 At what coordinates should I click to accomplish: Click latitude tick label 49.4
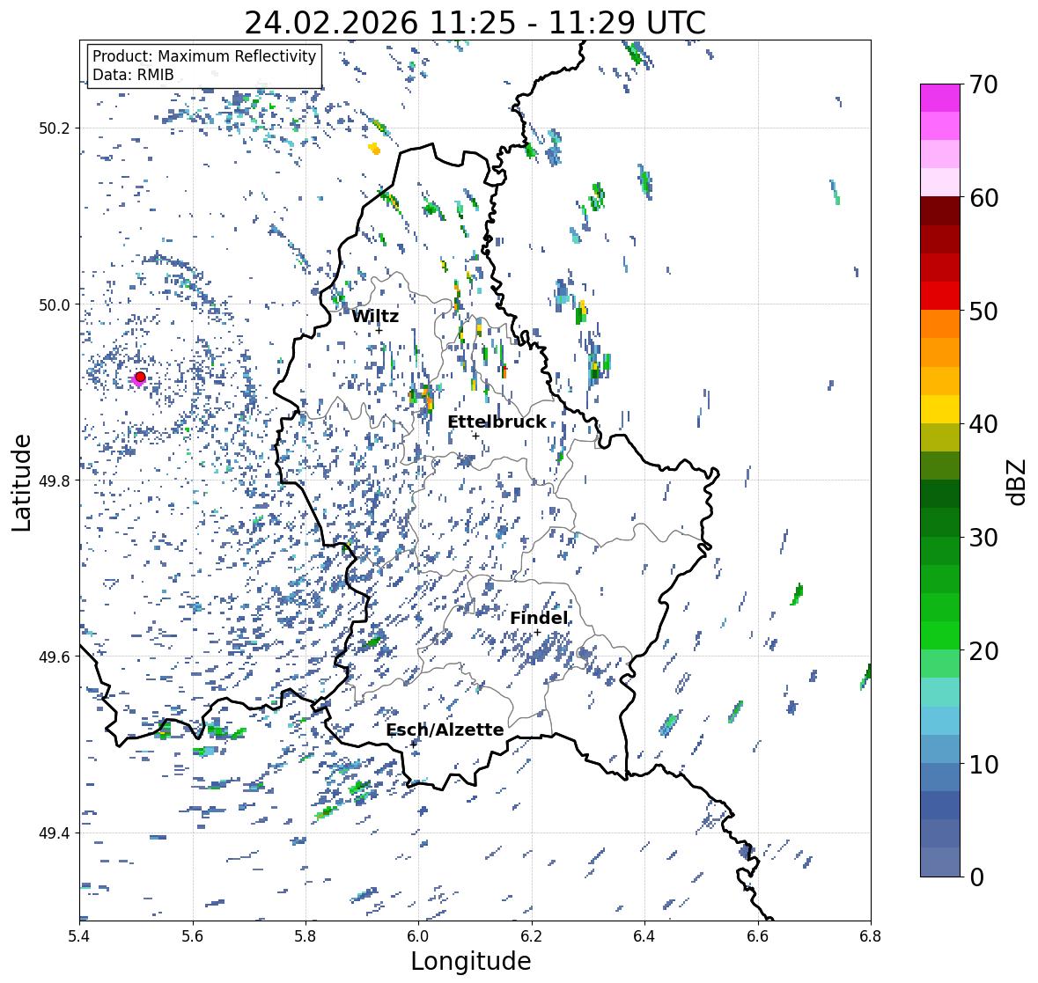[x=55, y=833]
